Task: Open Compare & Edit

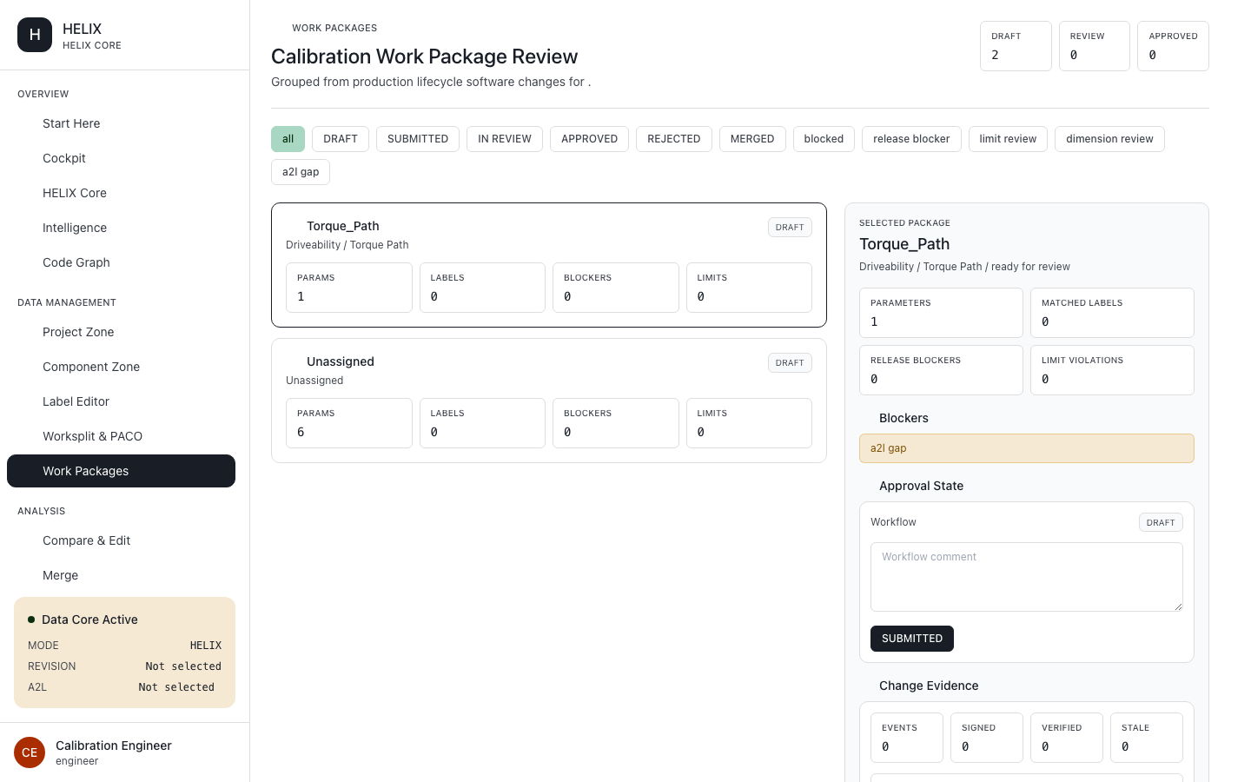Action: pyautogui.click(x=121, y=540)
